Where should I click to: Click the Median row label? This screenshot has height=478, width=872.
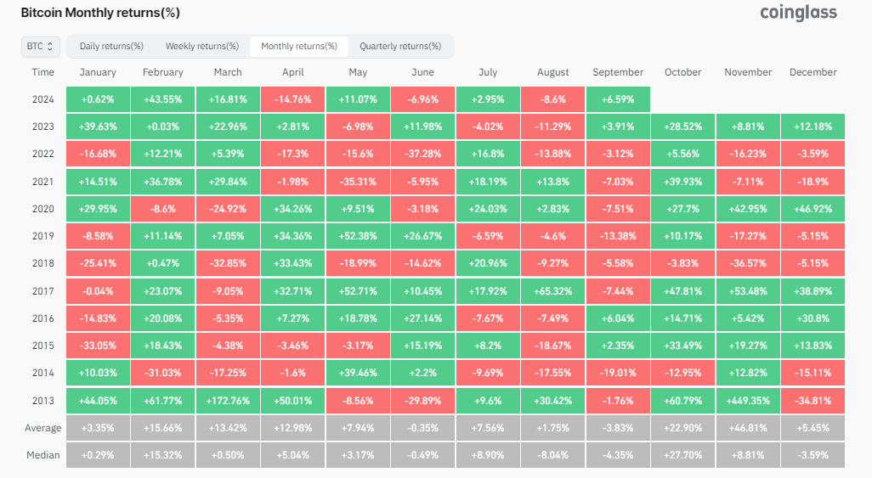43,455
